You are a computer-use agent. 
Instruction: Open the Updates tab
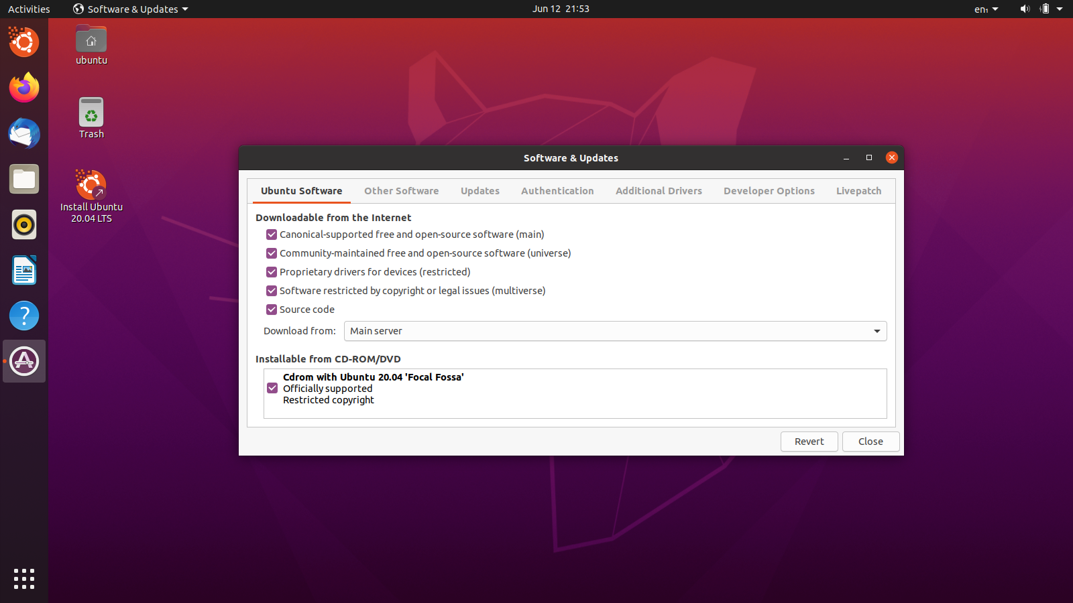[480, 191]
